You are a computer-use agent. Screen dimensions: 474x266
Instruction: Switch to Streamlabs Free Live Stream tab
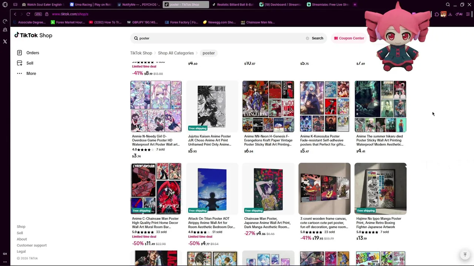[x=327, y=4]
